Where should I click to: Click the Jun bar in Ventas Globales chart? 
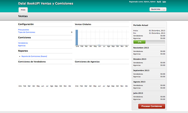pos(99,45)
